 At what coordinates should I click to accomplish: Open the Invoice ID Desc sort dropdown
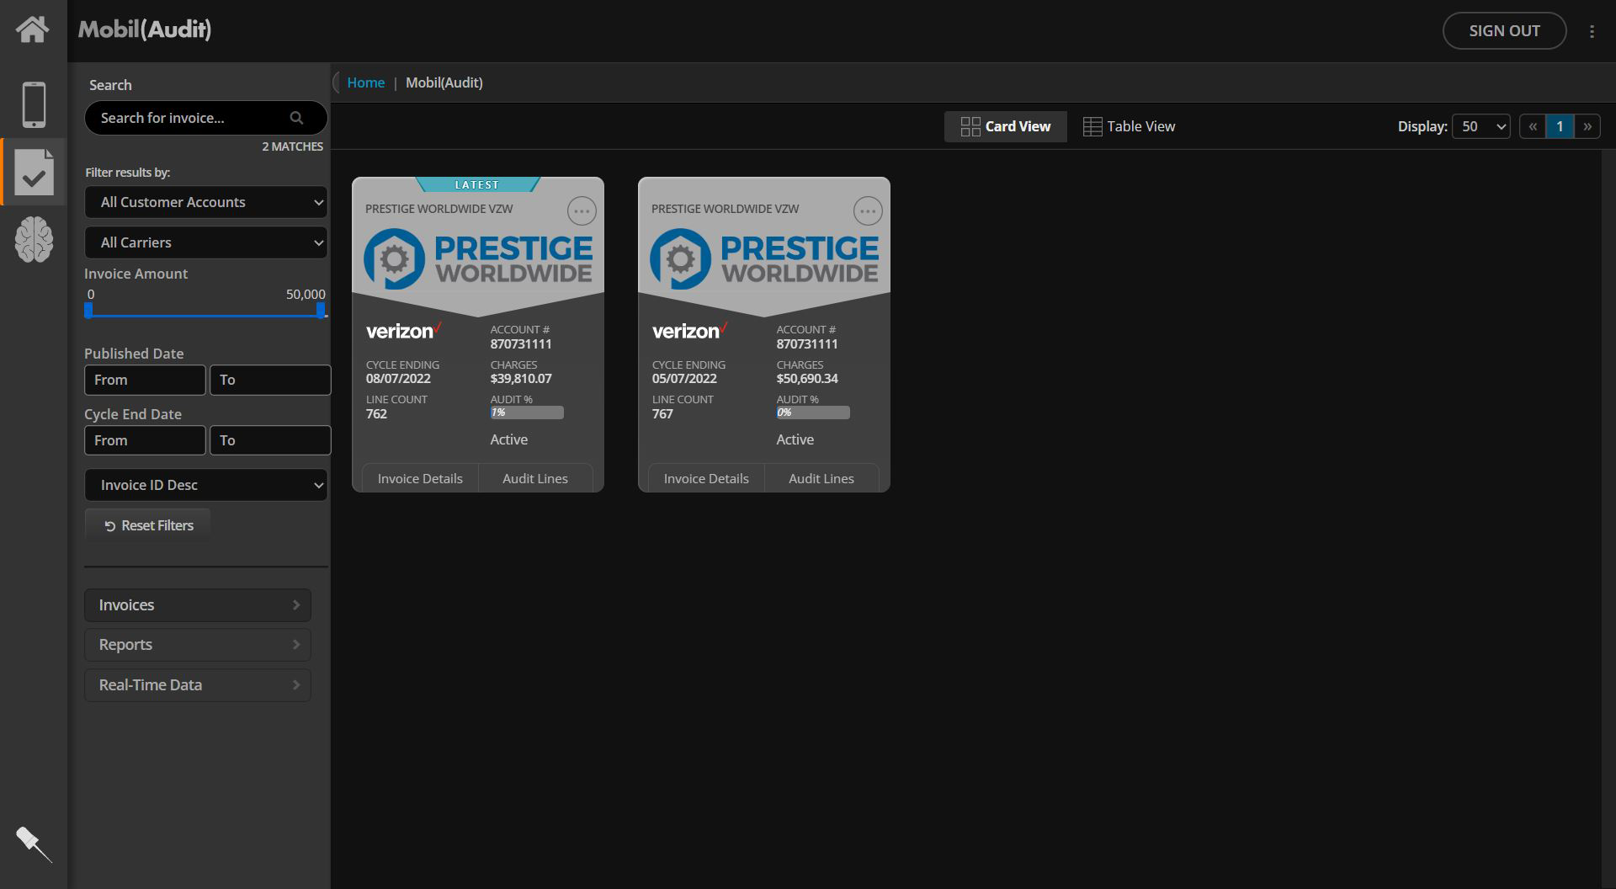(x=206, y=485)
